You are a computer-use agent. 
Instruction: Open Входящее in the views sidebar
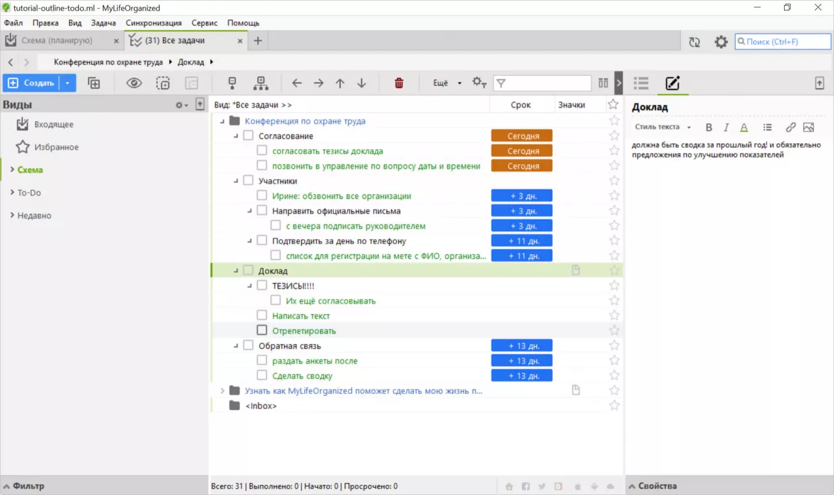click(x=54, y=125)
